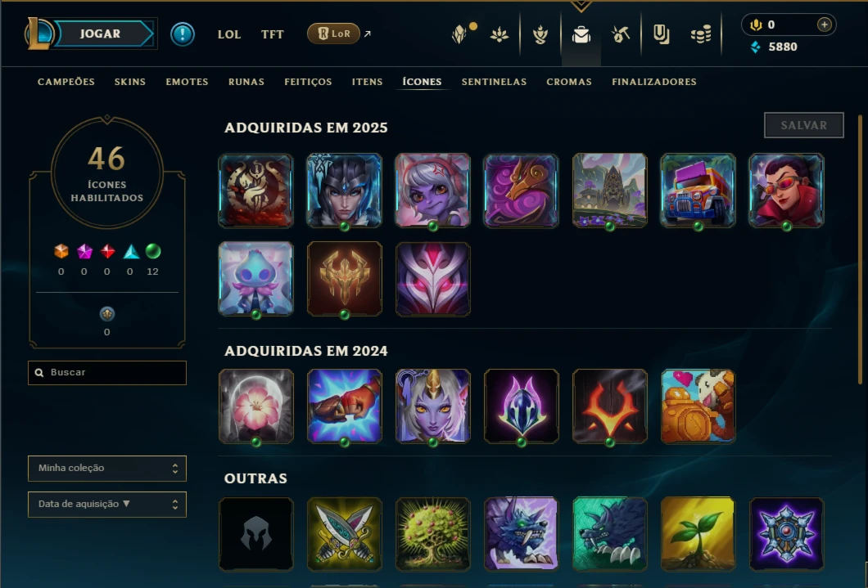Toggle the orange gem rarity filter
The height and width of the screenshot is (588, 868).
click(x=61, y=251)
